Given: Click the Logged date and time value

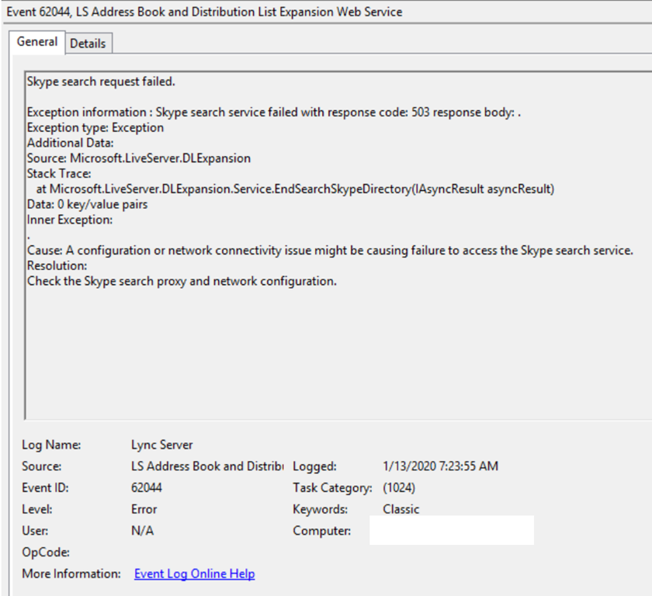Looking at the screenshot, I should [440, 466].
